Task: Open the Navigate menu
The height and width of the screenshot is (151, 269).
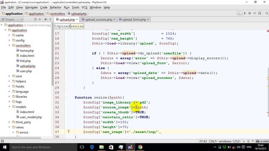Action: (32, 8)
